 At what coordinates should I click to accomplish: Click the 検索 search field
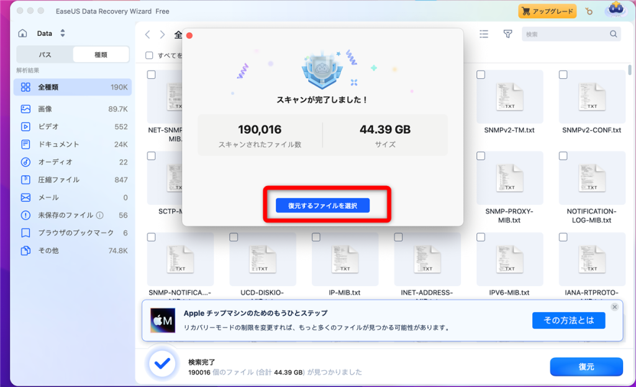click(571, 34)
